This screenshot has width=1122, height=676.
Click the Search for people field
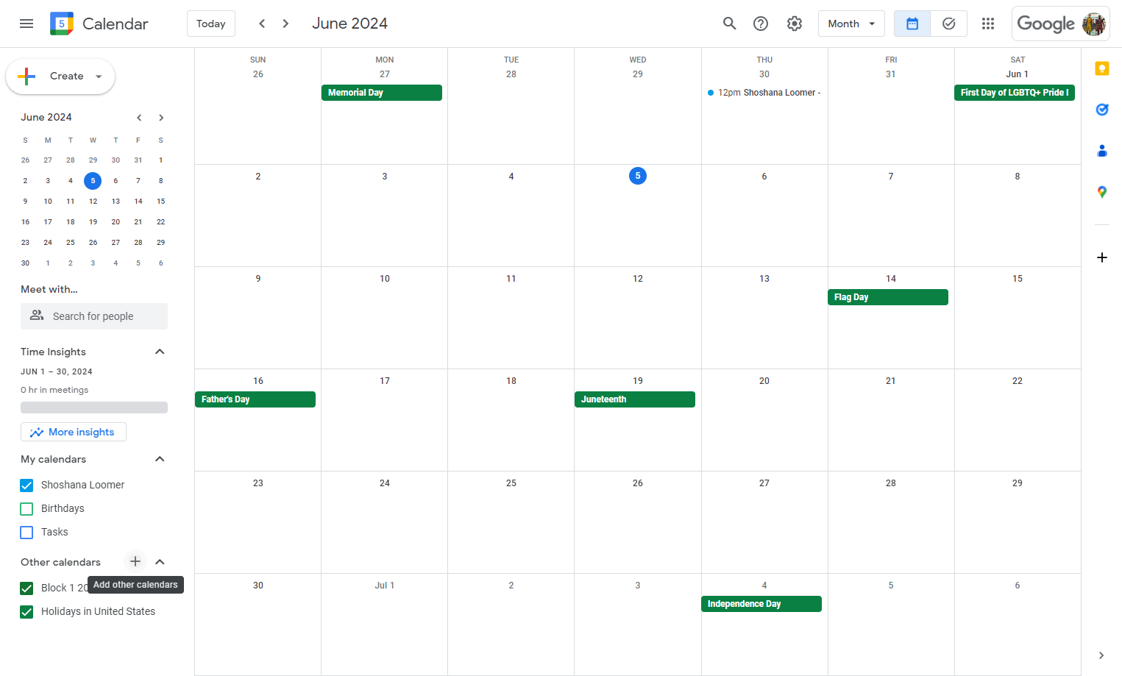(x=94, y=316)
